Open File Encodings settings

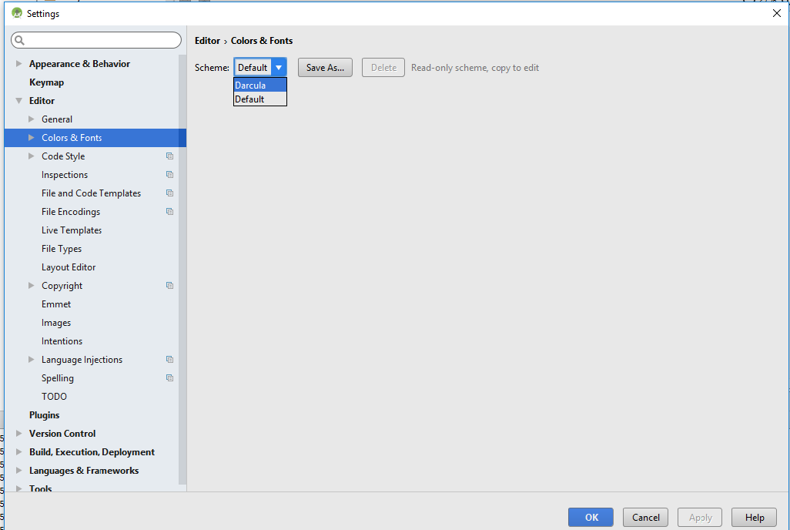tap(71, 212)
